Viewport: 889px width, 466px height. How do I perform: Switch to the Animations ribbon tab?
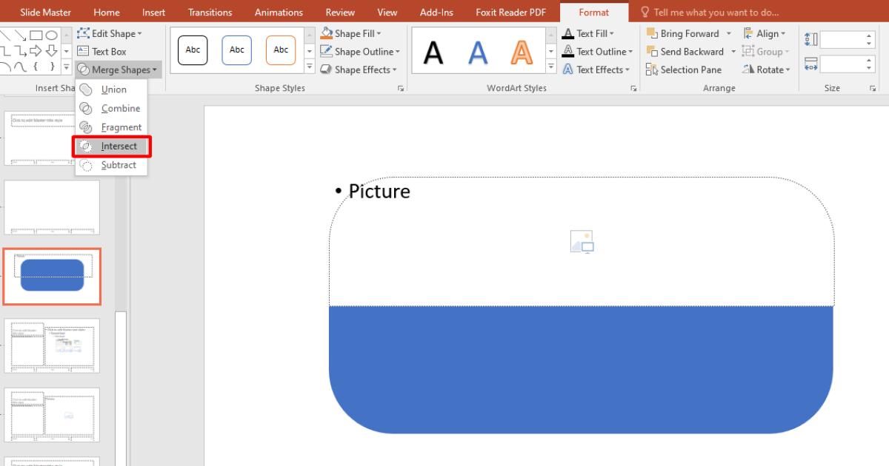pyautogui.click(x=279, y=12)
